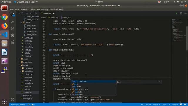Open manage.py in explorer
This screenshot has width=188, height=106.
click(x=28, y=98)
